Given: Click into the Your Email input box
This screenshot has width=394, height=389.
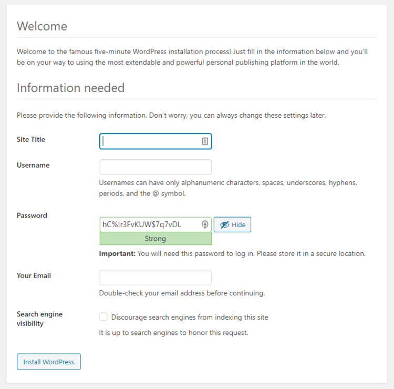Looking at the screenshot, I should point(155,278).
